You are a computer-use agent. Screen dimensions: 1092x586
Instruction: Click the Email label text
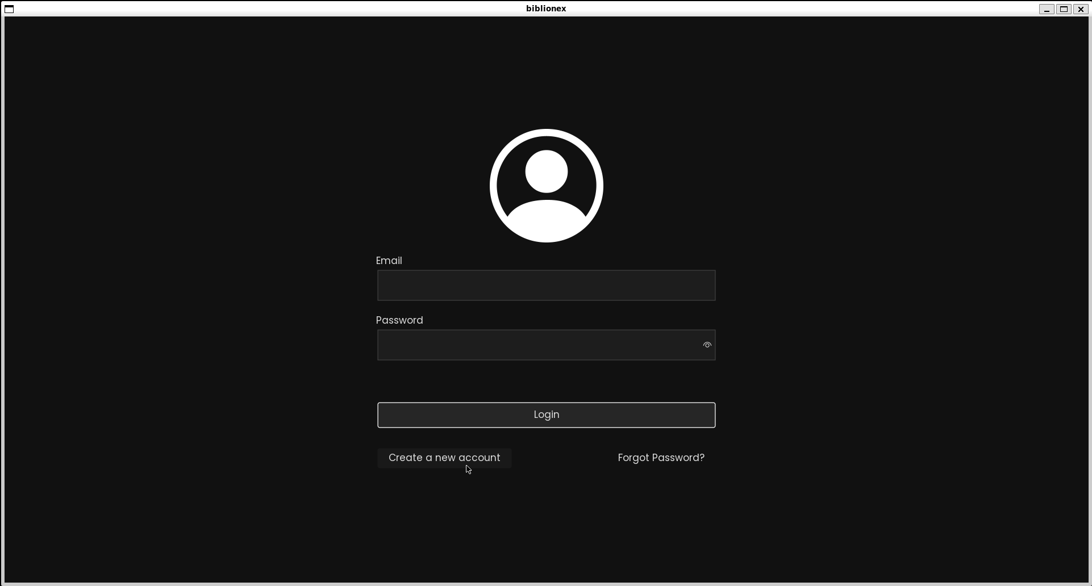click(389, 261)
